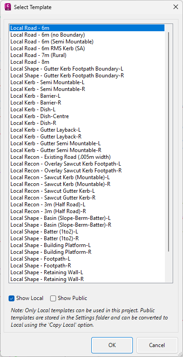Close the Select Template dialog
The height and width of the screenshot is (357, 183).
175,7
